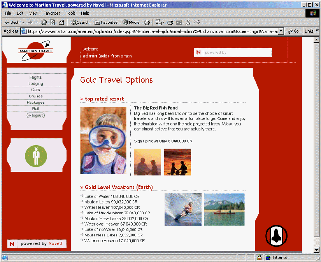Click the Forward arrow toolbar button
Viewport: 321px width, 262px height.
coord(30,22)
